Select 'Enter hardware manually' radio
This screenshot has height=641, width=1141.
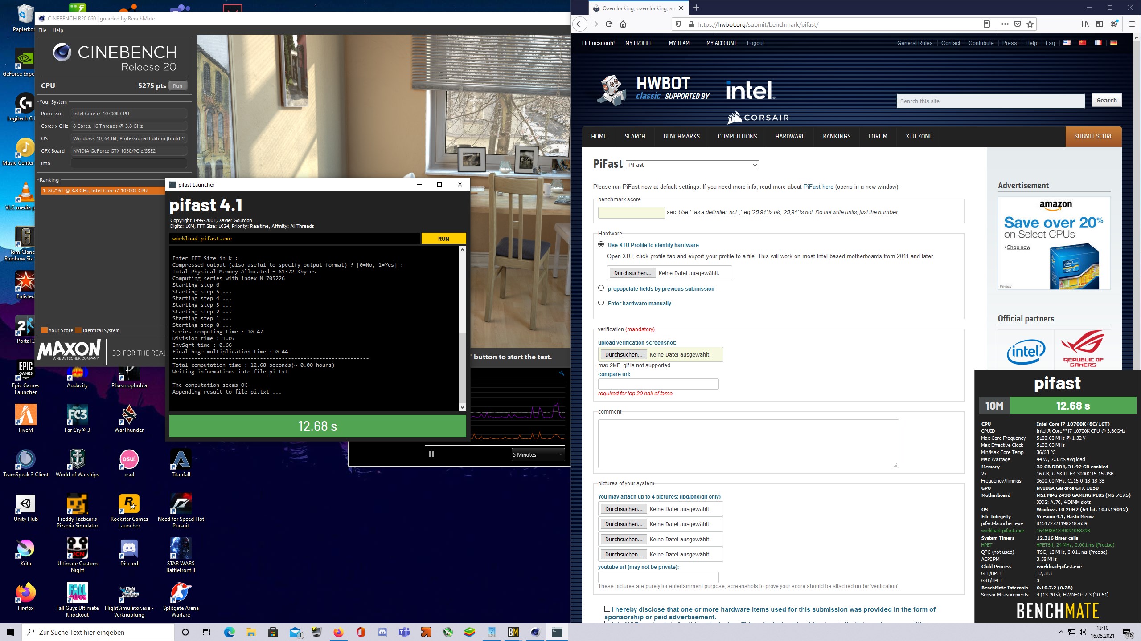coord(601,303)
